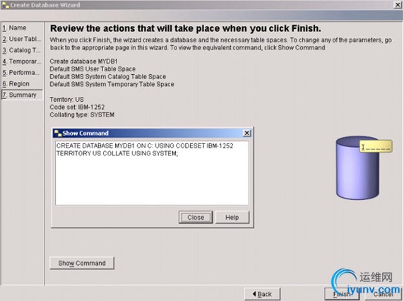Viewport: 404px width, 301px height.
Task: Click 'Default SMS System Catalog Table Space' text
Action: pyautogui.click(x=107, y=76)
